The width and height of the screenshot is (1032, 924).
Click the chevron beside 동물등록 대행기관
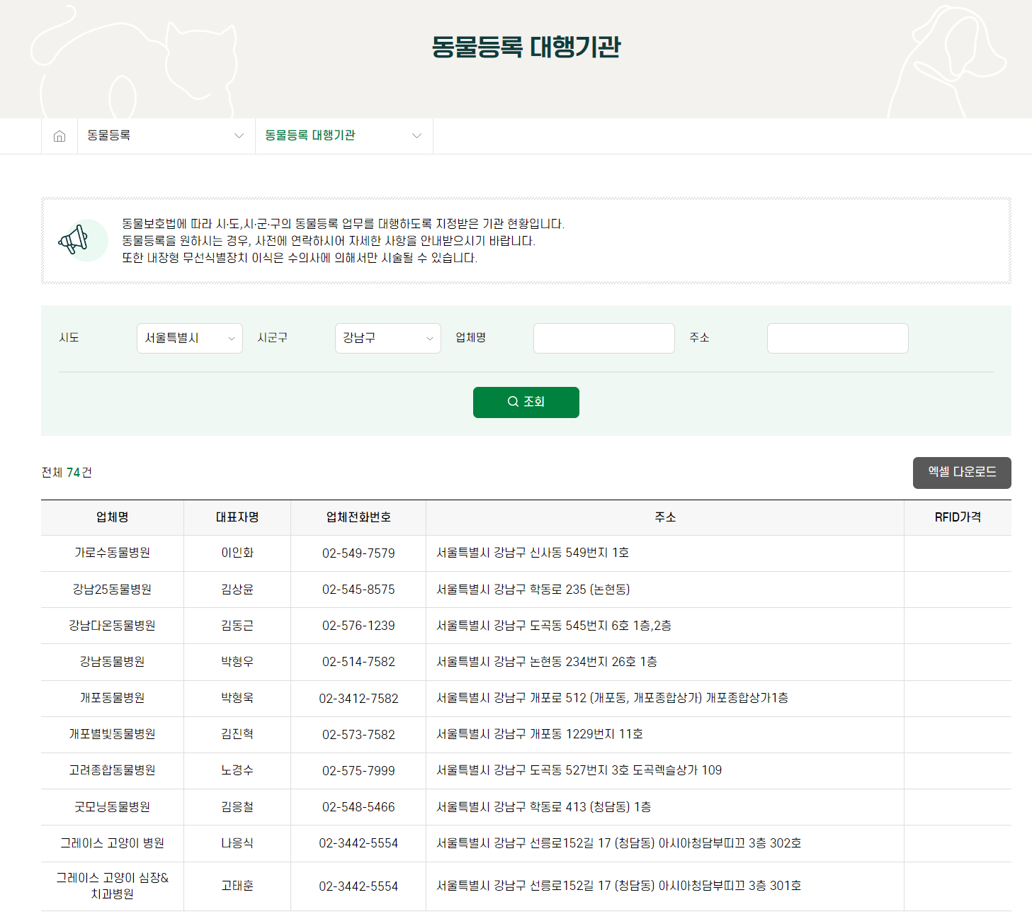coord(416,136)
